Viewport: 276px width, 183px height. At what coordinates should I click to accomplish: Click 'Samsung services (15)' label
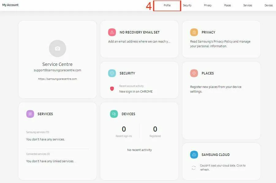[38, 132]
